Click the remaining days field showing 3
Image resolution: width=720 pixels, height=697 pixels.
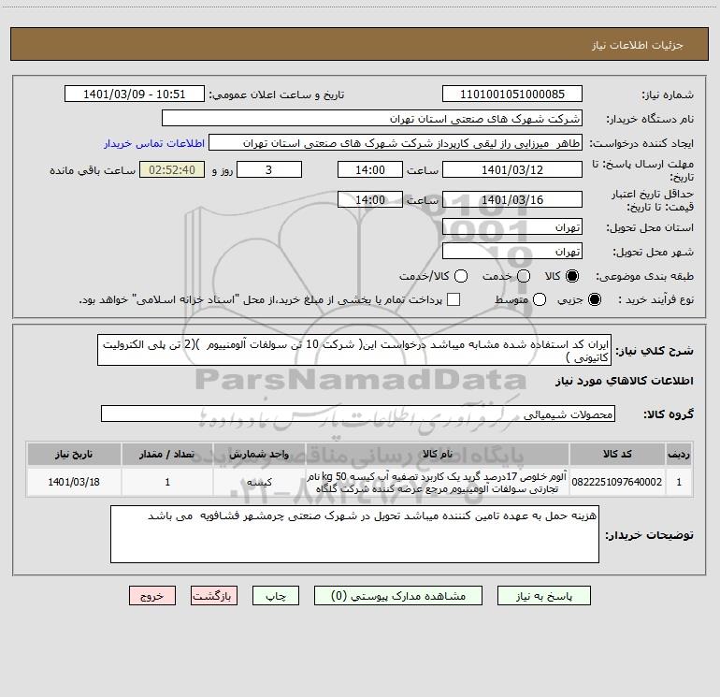[x=269, y=169]
